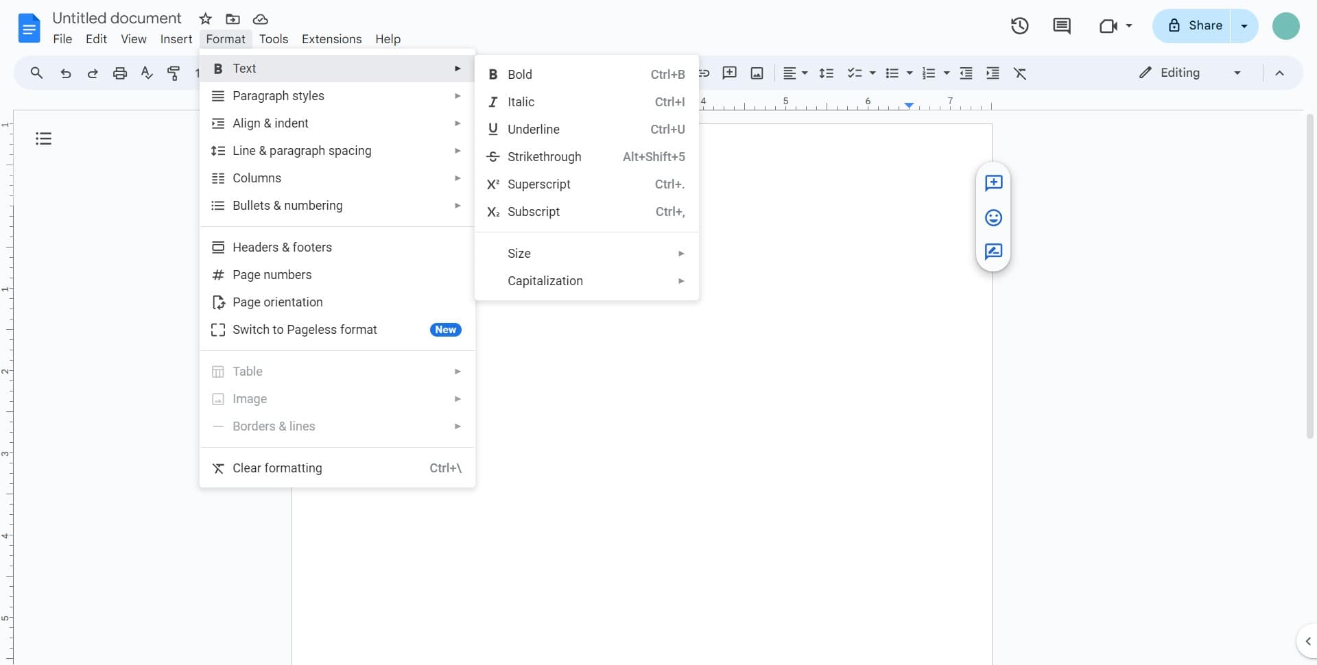
Task: Click the Share button
Action: [x=1194, y=26]
